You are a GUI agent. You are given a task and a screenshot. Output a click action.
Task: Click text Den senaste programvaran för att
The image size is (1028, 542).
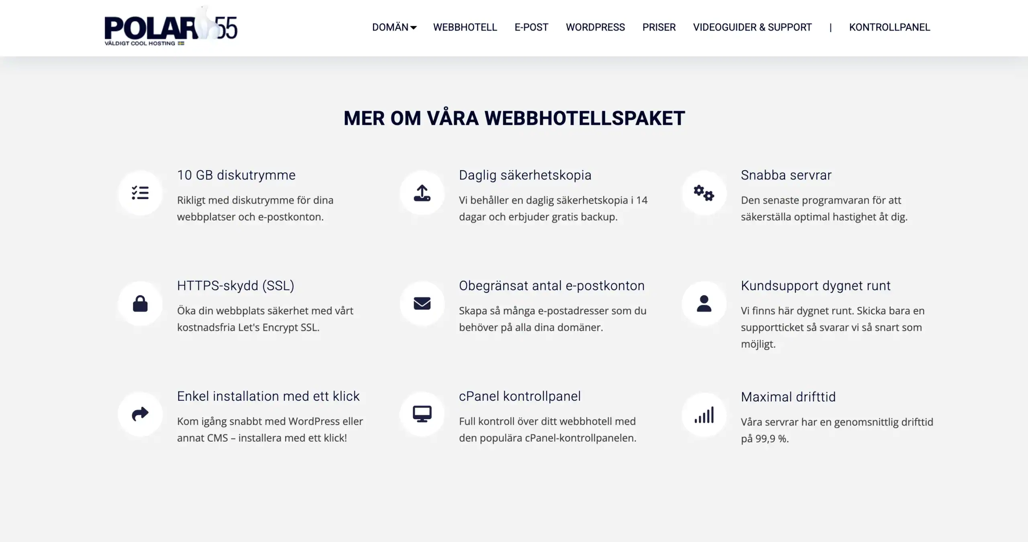pos(821,200)
